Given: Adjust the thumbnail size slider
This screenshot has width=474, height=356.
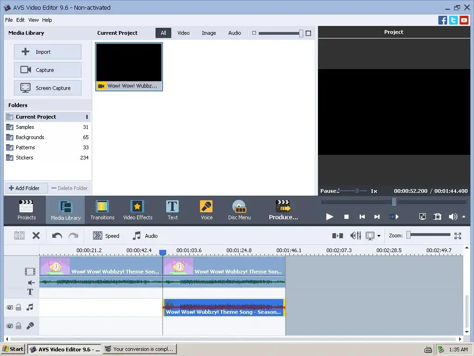Looking at the screenshot, I should (301, 33).
